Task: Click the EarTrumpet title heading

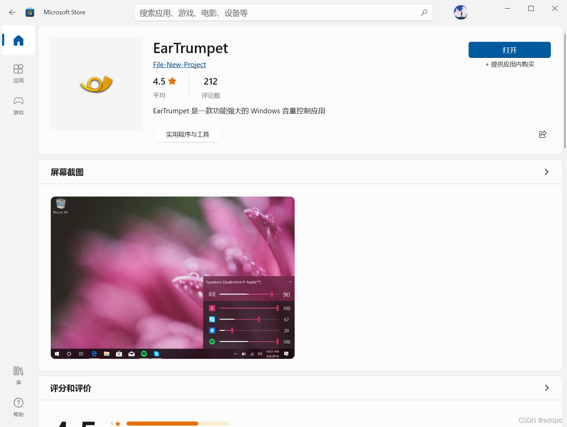Action: (190, 48)
